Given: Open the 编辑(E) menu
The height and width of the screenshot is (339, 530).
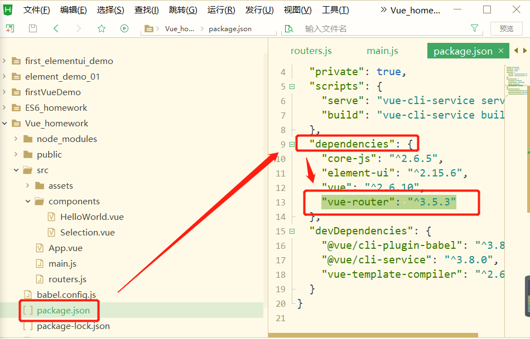Looking at the screenshot, I should [x=73, y=10].
